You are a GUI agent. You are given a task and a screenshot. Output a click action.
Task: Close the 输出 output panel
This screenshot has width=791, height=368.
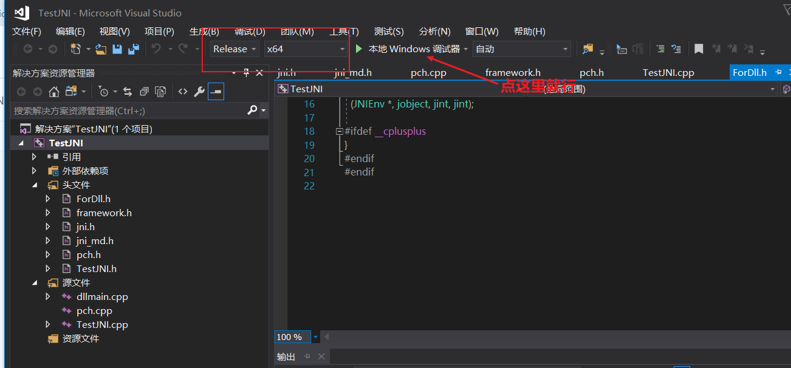click(x=321, y=356)
